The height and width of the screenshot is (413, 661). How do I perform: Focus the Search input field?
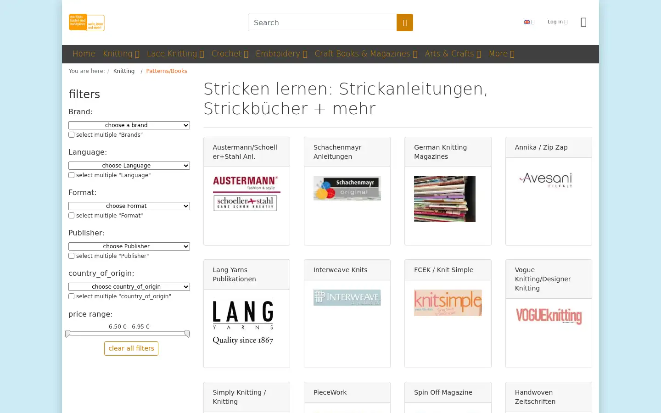point(322,22)
